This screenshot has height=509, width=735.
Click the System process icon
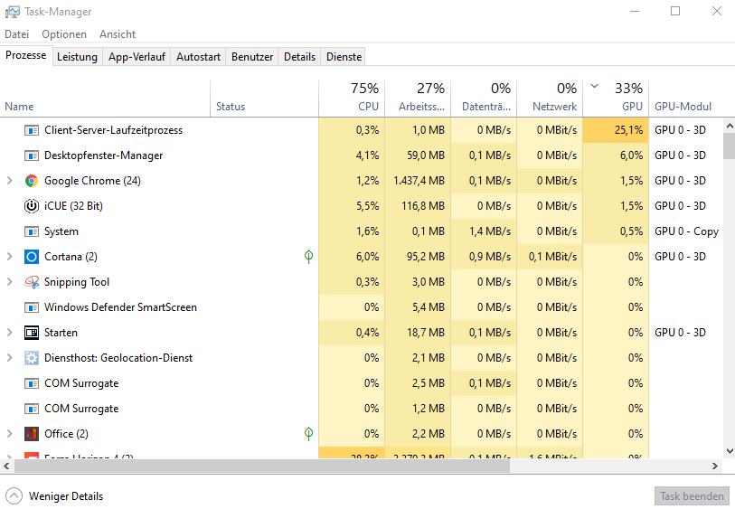click(x=32, y=231)
